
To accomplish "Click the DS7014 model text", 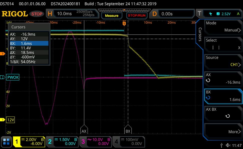I will [7, 4].
